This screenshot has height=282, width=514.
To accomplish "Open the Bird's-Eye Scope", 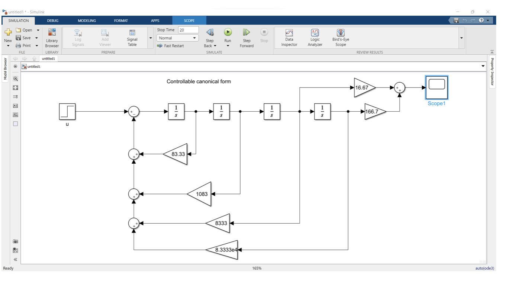I will coord(340,37).
